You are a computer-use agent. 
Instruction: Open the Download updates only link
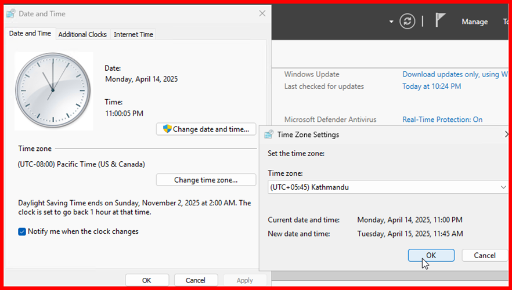tap(451, 74)
